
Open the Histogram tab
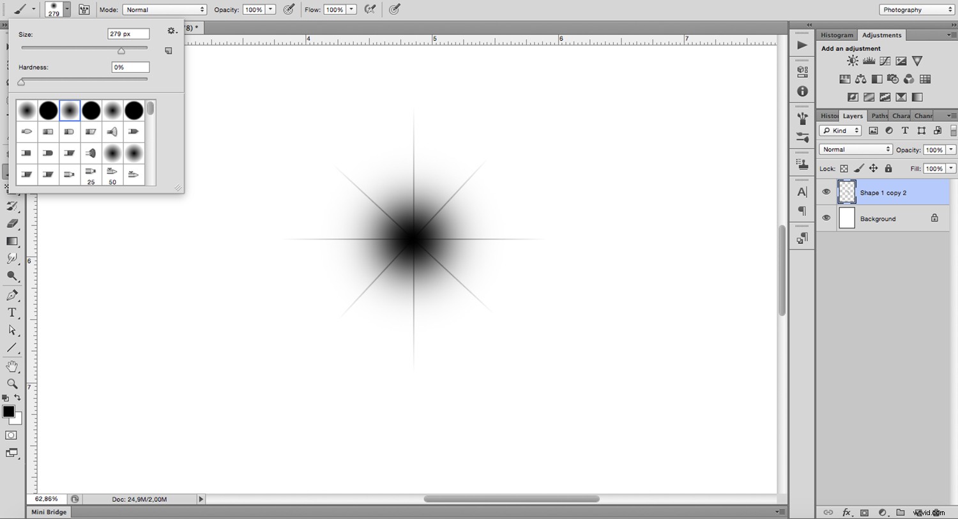click(837, 34)
